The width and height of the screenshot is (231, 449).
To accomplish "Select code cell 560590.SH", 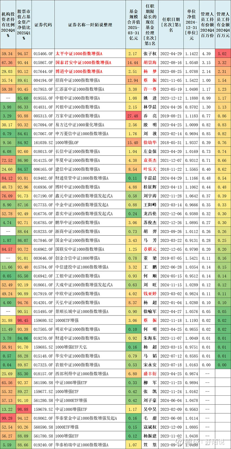I will (43, 427).
